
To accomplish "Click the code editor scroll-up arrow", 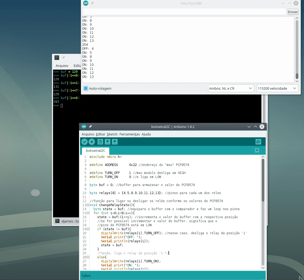I will click(263, 157).
